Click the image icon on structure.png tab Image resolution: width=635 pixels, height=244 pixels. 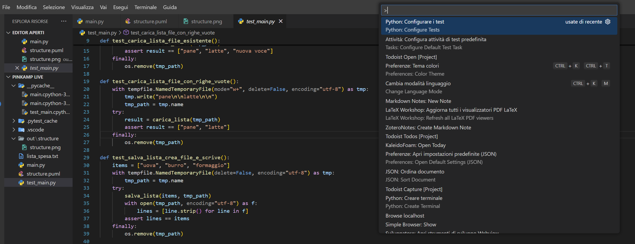pyautogui.click(x=186, y=21)
